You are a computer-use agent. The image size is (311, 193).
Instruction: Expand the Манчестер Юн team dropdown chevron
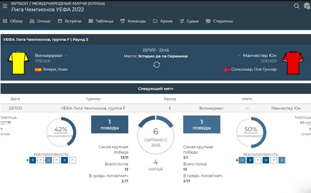(x=239, y=56)
